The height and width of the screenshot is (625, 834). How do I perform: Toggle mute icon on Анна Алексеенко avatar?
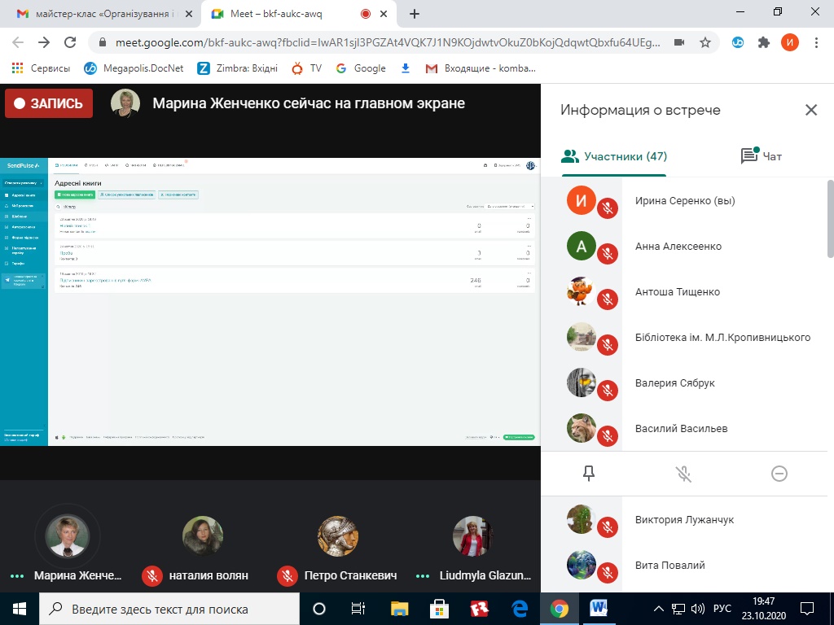click(x=606, y=254)
